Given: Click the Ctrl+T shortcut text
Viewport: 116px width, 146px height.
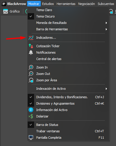Looking at the screenshot, I should 99,131.
